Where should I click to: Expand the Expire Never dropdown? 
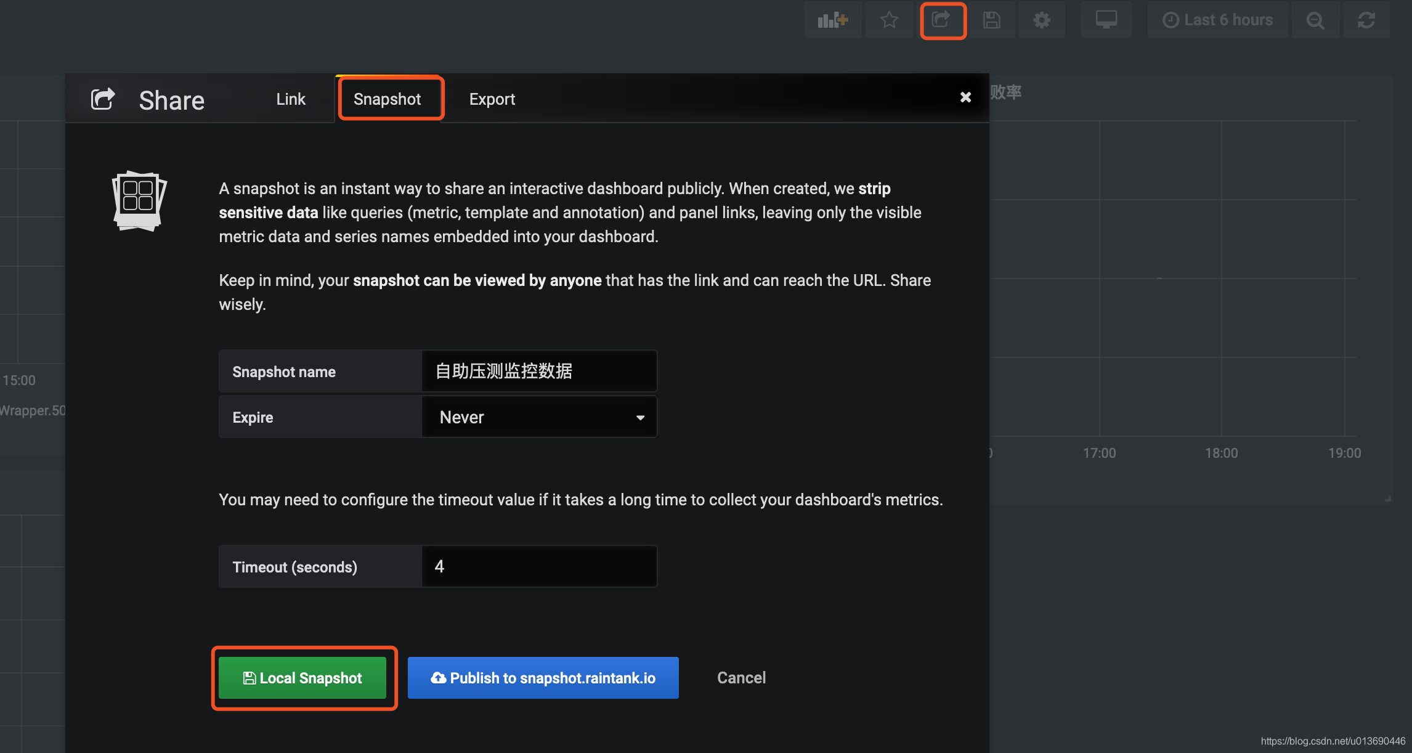click(539, 417)
